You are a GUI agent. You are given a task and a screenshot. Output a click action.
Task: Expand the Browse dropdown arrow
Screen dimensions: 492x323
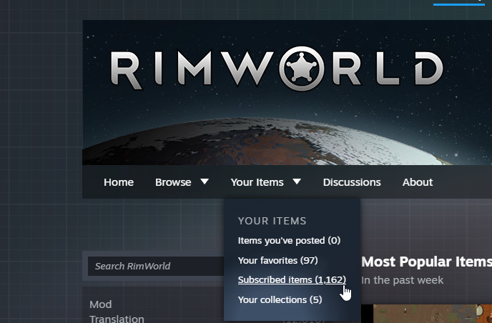click(205, 182)
